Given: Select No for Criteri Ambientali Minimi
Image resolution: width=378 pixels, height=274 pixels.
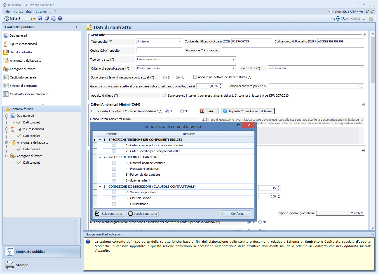Looking at the screenshot, I should point(182,111).
